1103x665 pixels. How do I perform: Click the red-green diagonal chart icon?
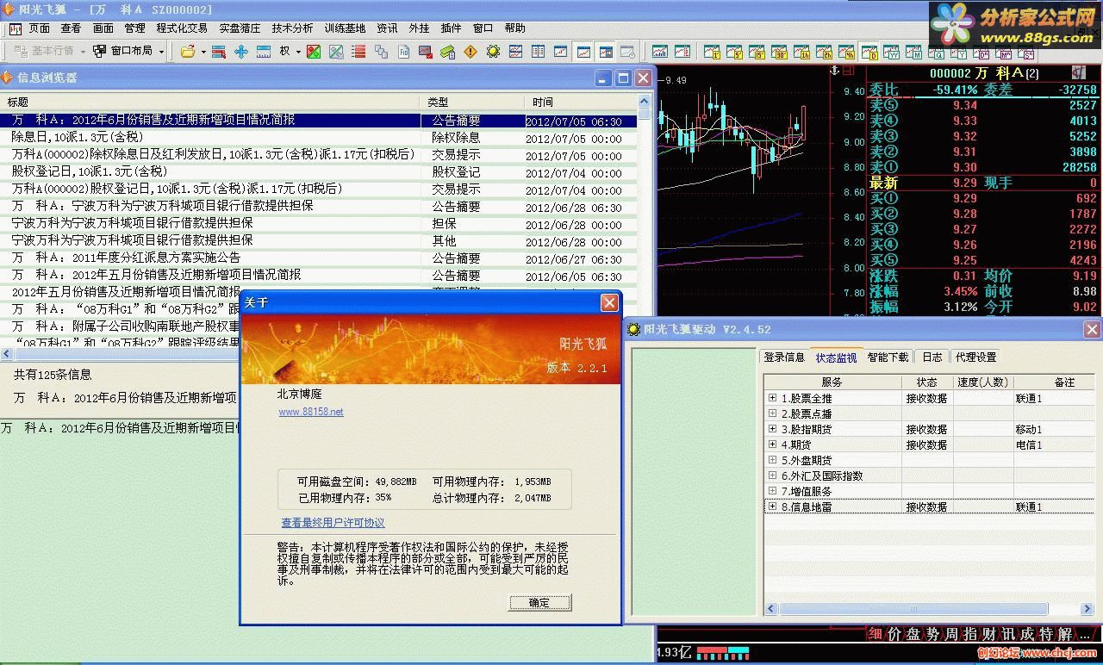coord(314,52)
